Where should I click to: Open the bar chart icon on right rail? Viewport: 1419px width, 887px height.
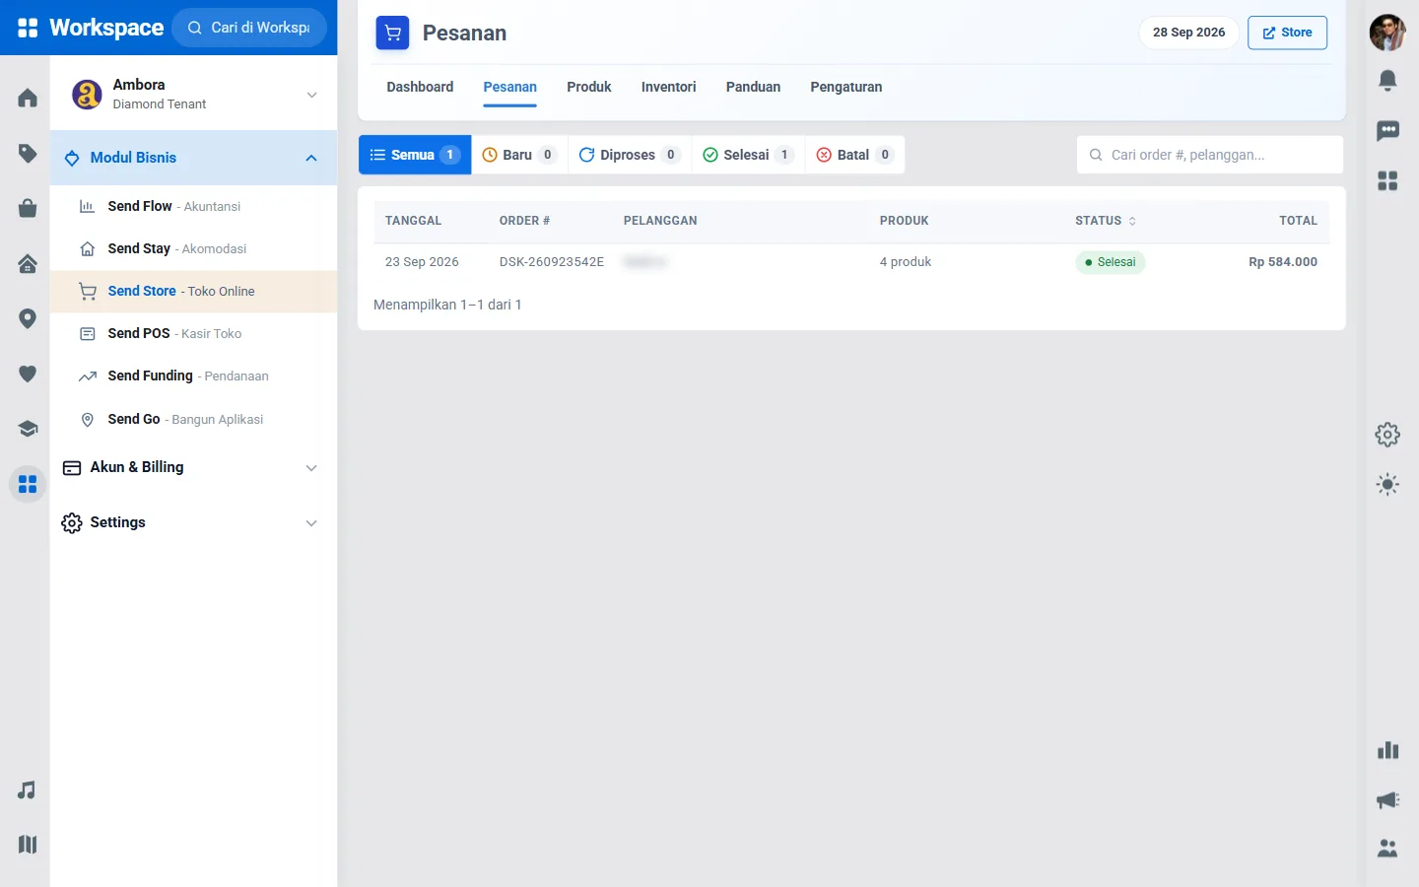coord(1387,750)
